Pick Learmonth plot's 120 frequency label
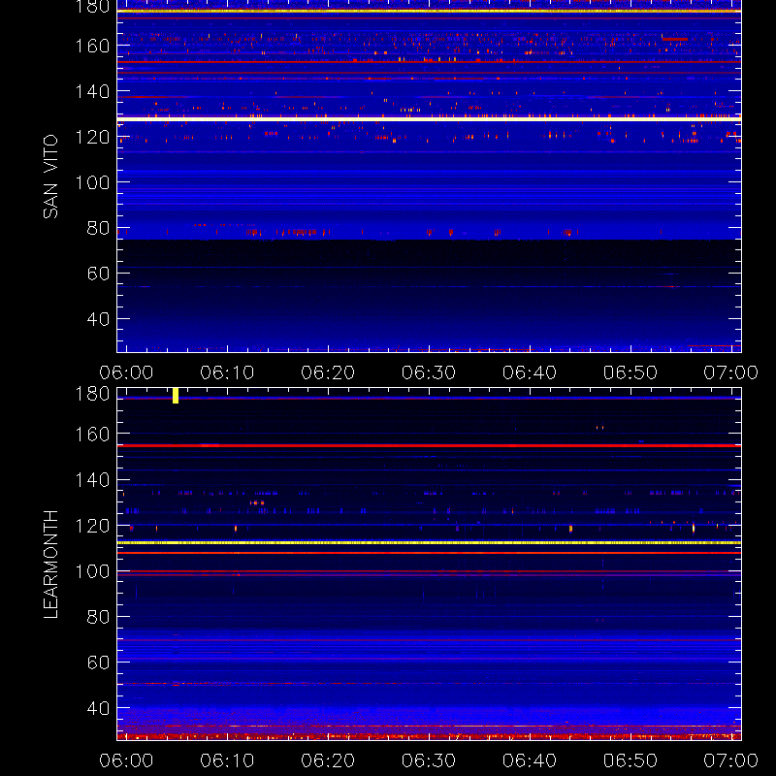The height and width of the screenshot is (776, 776). (x=92, y=526)
